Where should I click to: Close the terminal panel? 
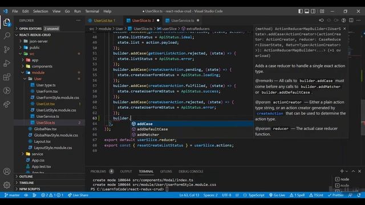click(359, 171)
